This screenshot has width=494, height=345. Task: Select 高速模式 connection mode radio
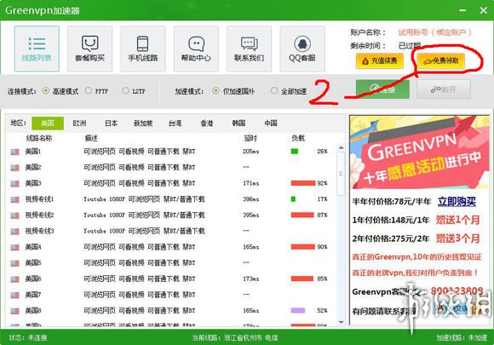point(46,91)
